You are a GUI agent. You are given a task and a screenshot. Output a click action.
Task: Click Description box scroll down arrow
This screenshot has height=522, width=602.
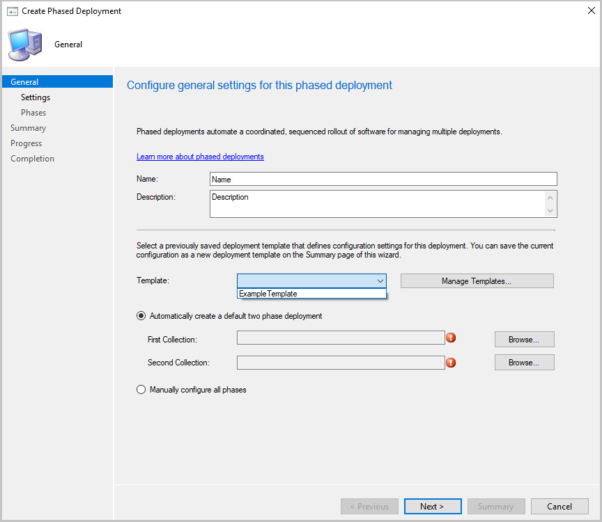point(550,211)
